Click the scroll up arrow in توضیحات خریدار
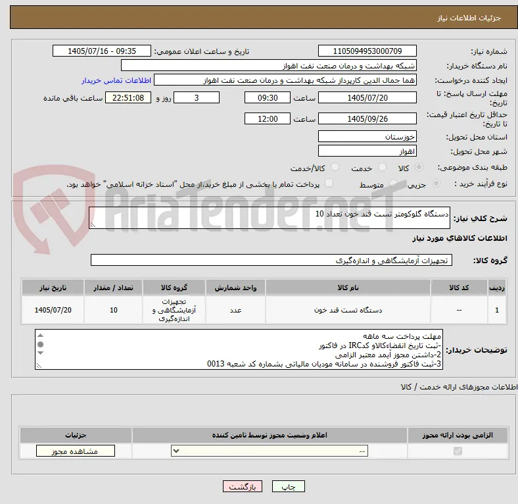The width and height of the screenshot is (518, 504). pyautogui.click(x=40, y=336)
